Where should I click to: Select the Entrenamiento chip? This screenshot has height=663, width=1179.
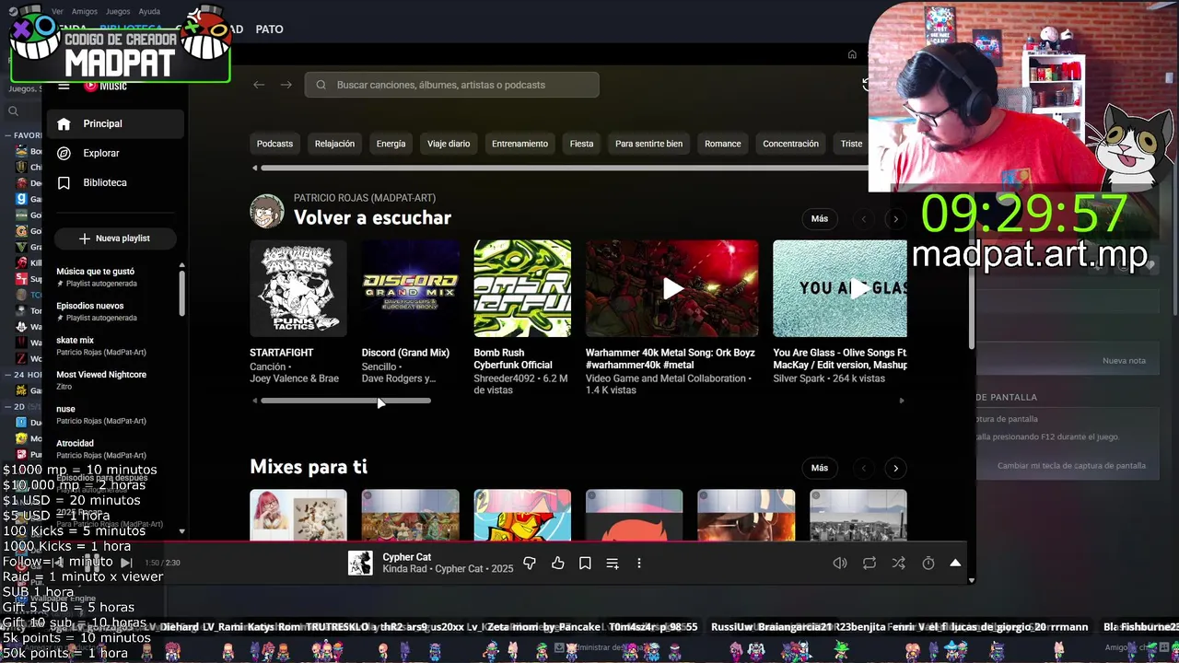tap(519, 144)
